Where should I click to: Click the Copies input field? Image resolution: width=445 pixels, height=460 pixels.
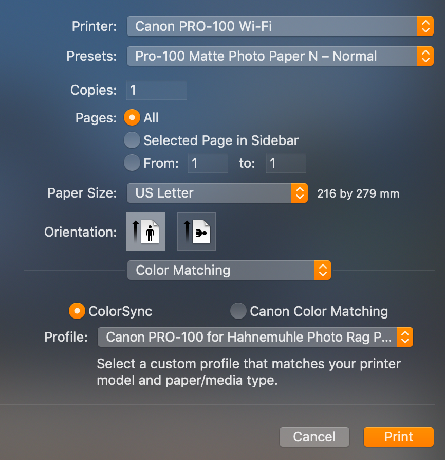157,90
